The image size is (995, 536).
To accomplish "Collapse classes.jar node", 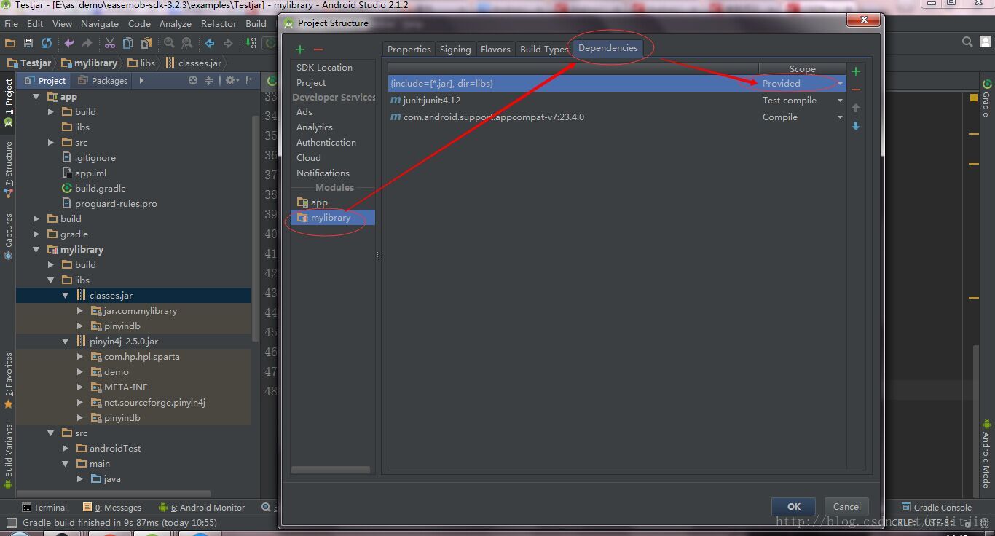I will pos(65,296).
